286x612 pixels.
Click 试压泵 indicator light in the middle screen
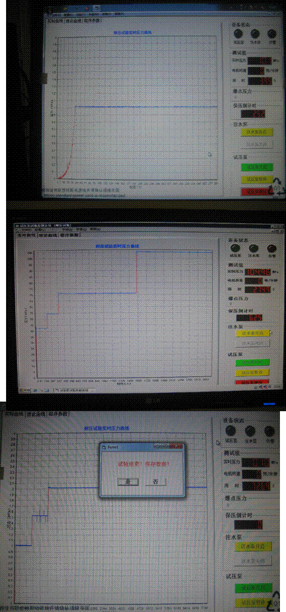[236, 248]
